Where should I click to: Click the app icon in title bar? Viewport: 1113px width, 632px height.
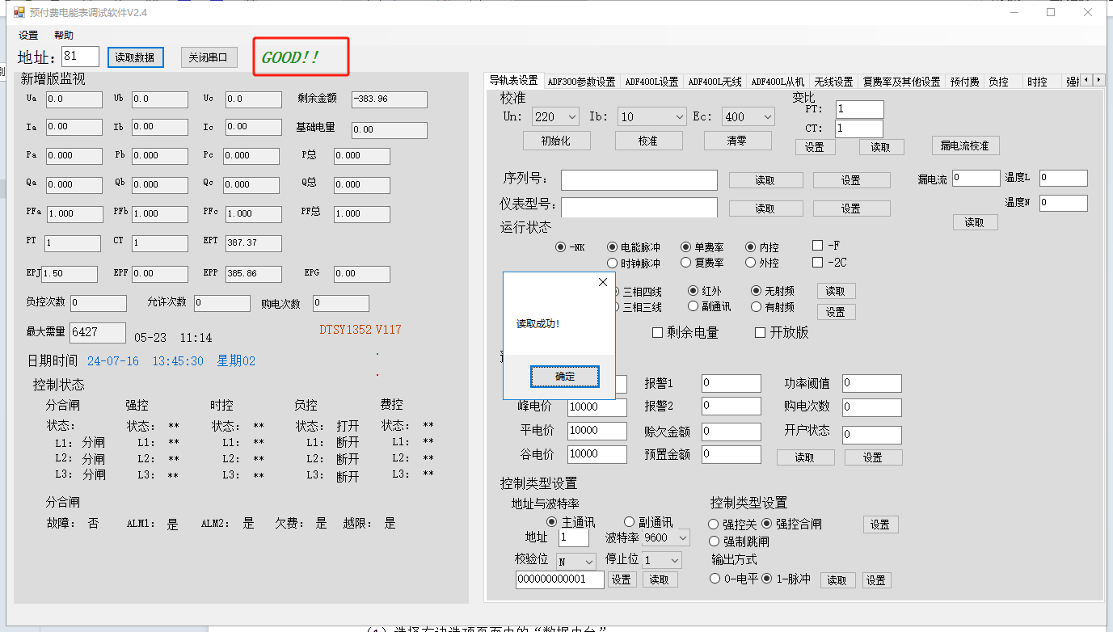click(19, 13)
